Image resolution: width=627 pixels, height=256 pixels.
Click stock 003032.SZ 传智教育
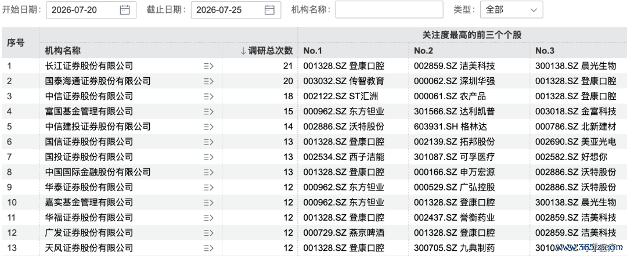344,81
